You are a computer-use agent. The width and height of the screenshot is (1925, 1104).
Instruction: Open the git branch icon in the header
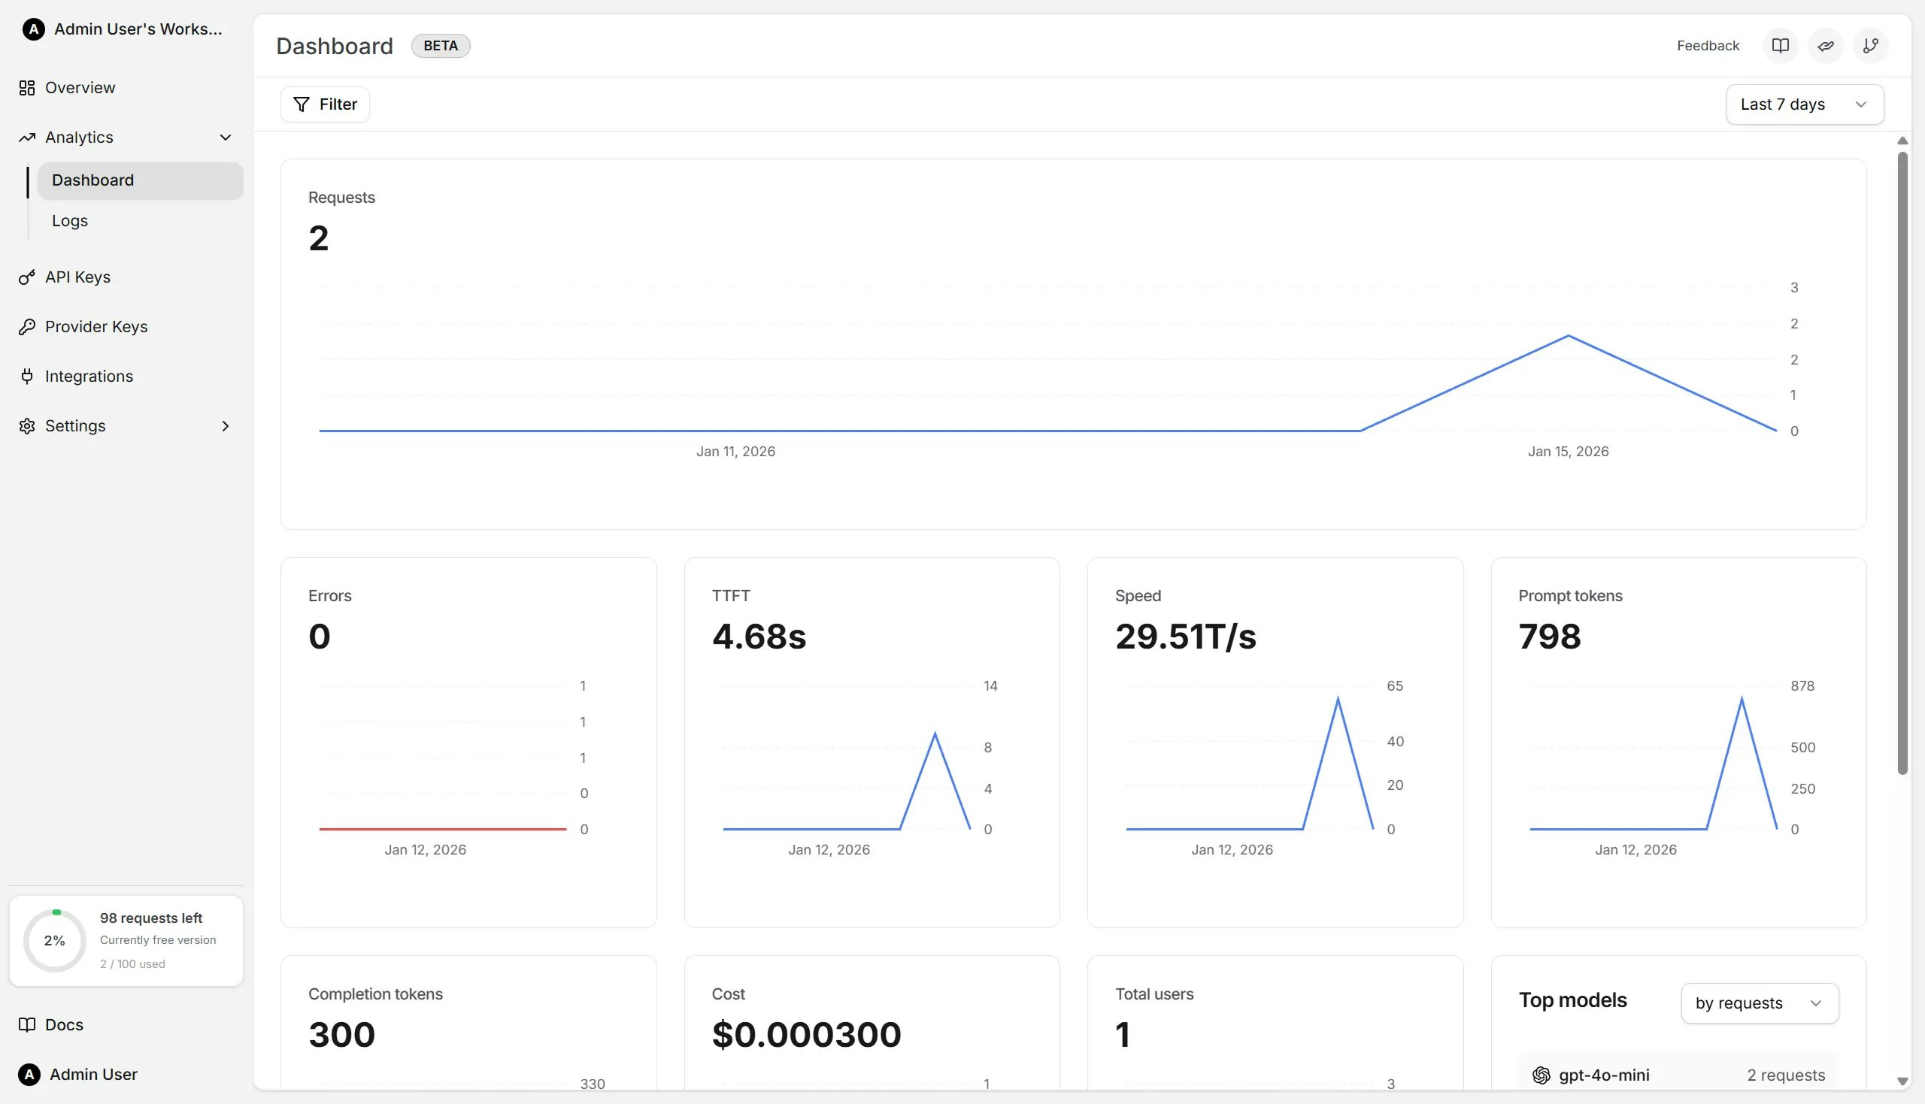pyautogui.click(x=1870, y=46)
